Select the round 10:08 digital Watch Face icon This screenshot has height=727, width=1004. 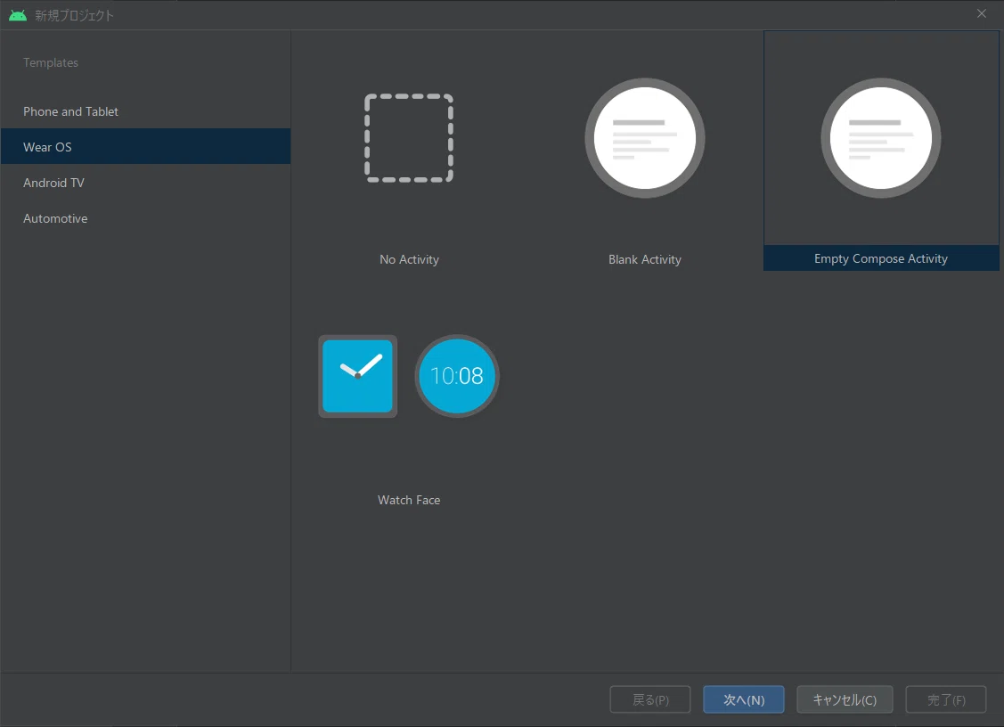click(456, 376)
